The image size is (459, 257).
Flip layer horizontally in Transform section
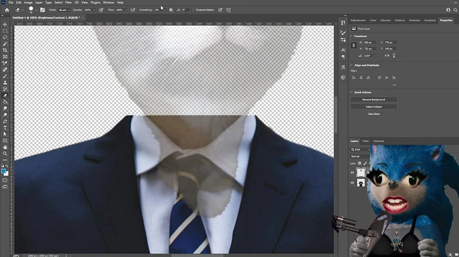tap(387, 55)
